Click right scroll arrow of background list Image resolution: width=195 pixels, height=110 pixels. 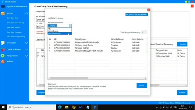pyautogui.click(x=186, y=85)
